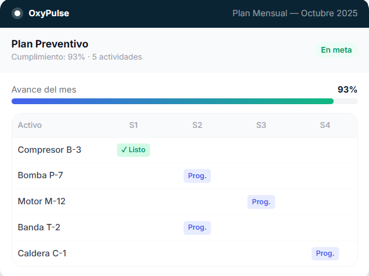Viewport: 369px width, 276px height.
Task: Select the Plan Mensual Octubre 2025 header label
Action: (295, 13)
